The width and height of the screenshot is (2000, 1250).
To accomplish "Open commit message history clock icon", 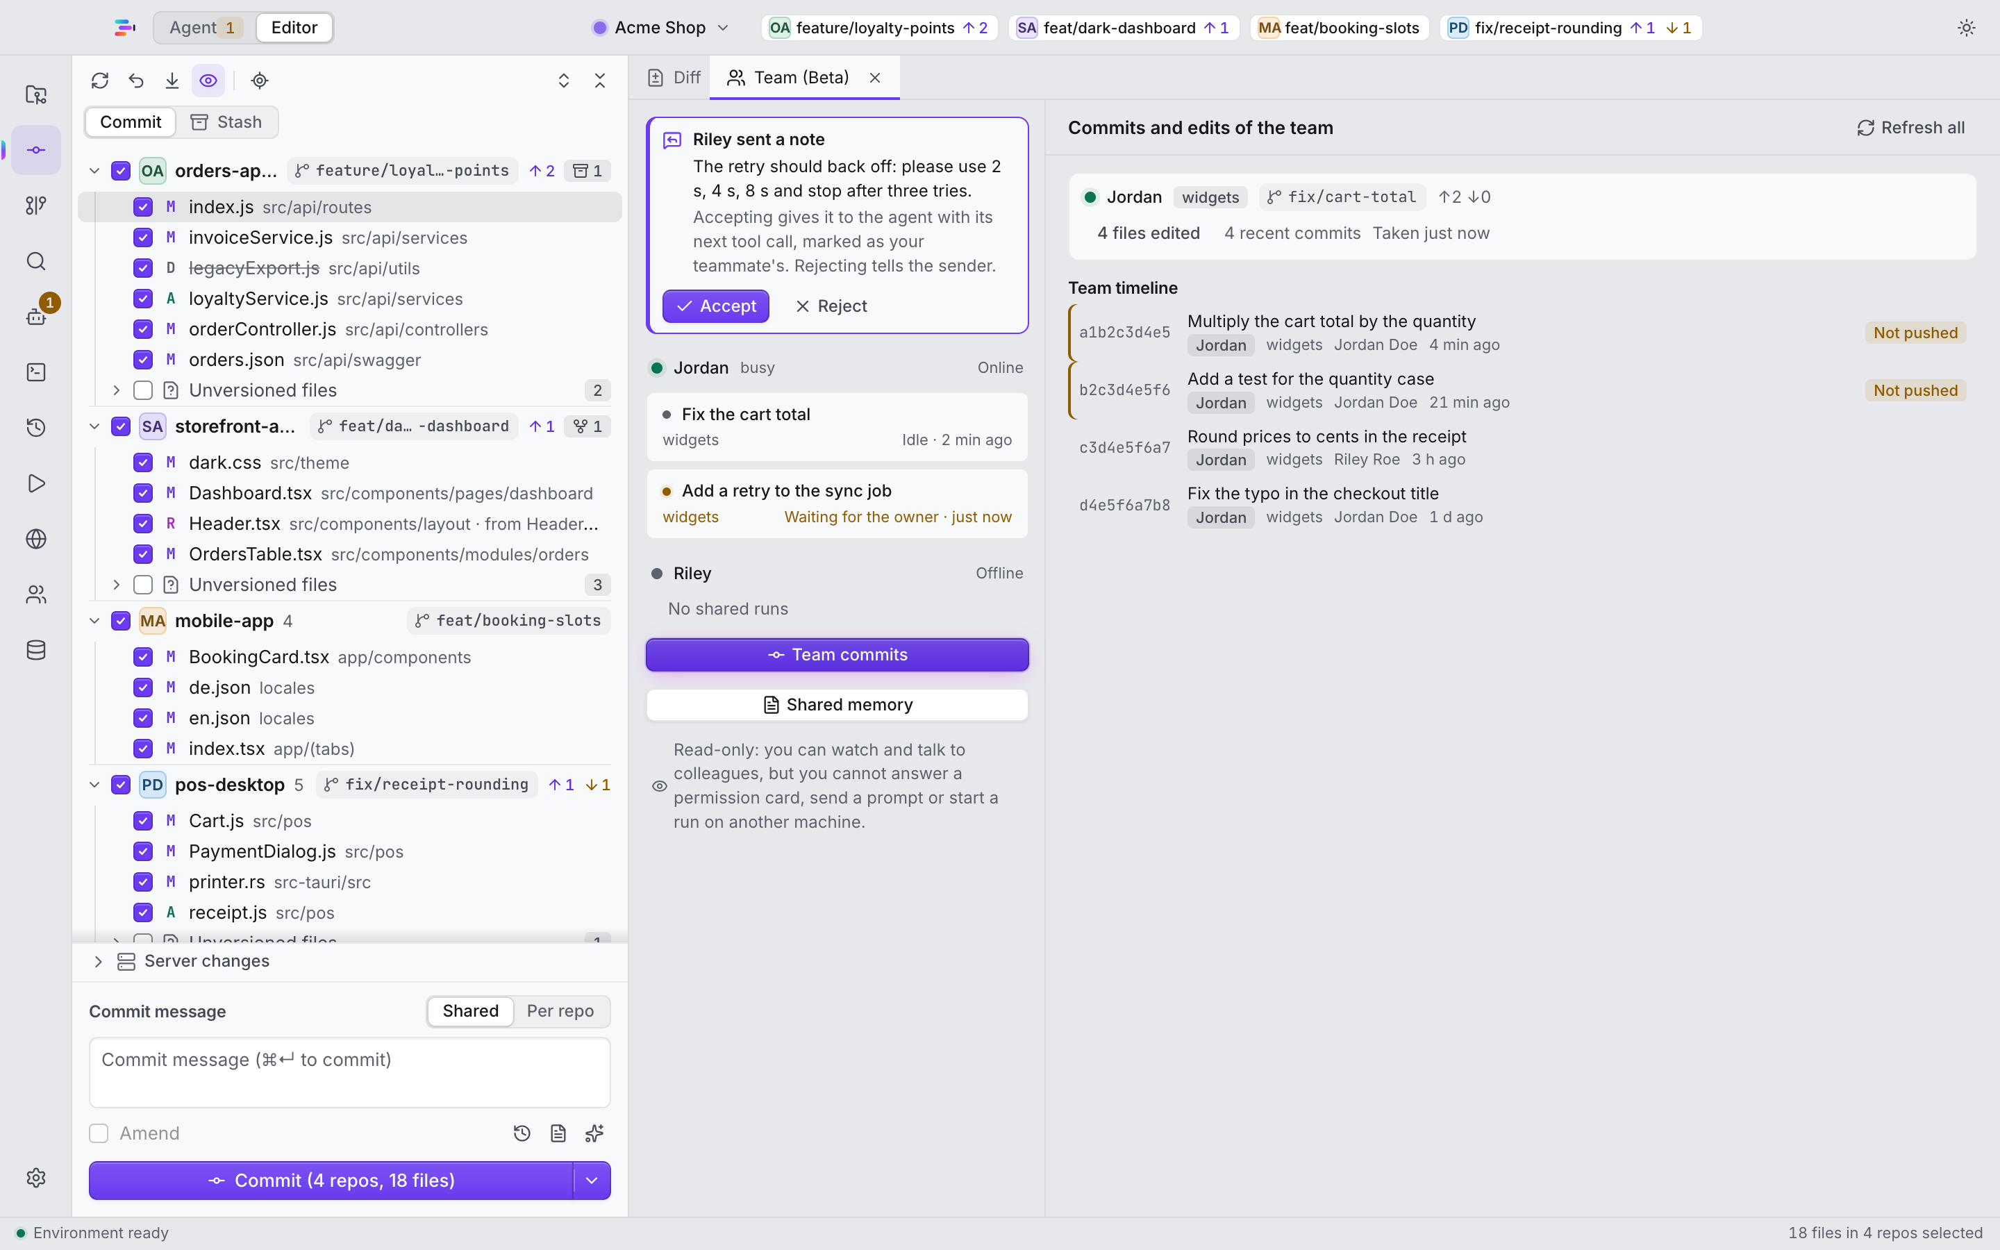I will 522,1133.
